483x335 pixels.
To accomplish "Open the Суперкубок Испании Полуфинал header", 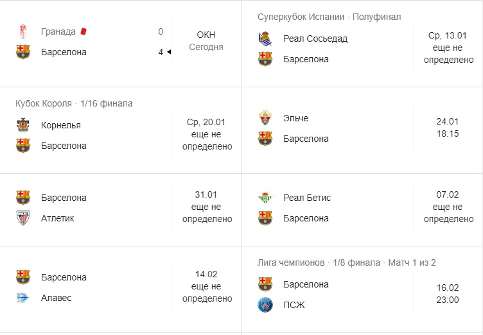I will coord(329,17).
